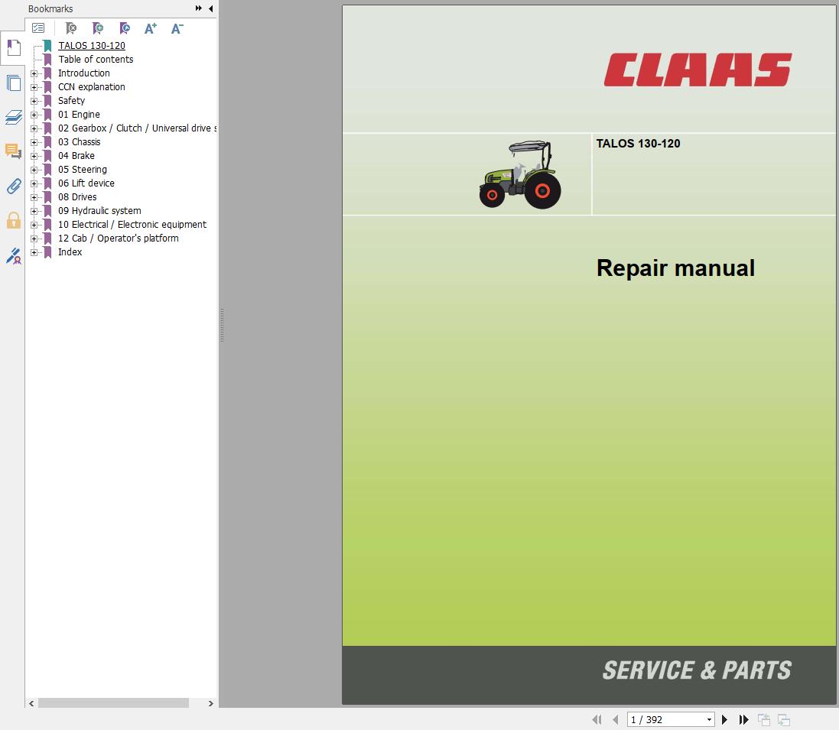Click the delete bookmark toolbar icon
The width and height of the screenshot is (839, 730).
pos(70,28)
